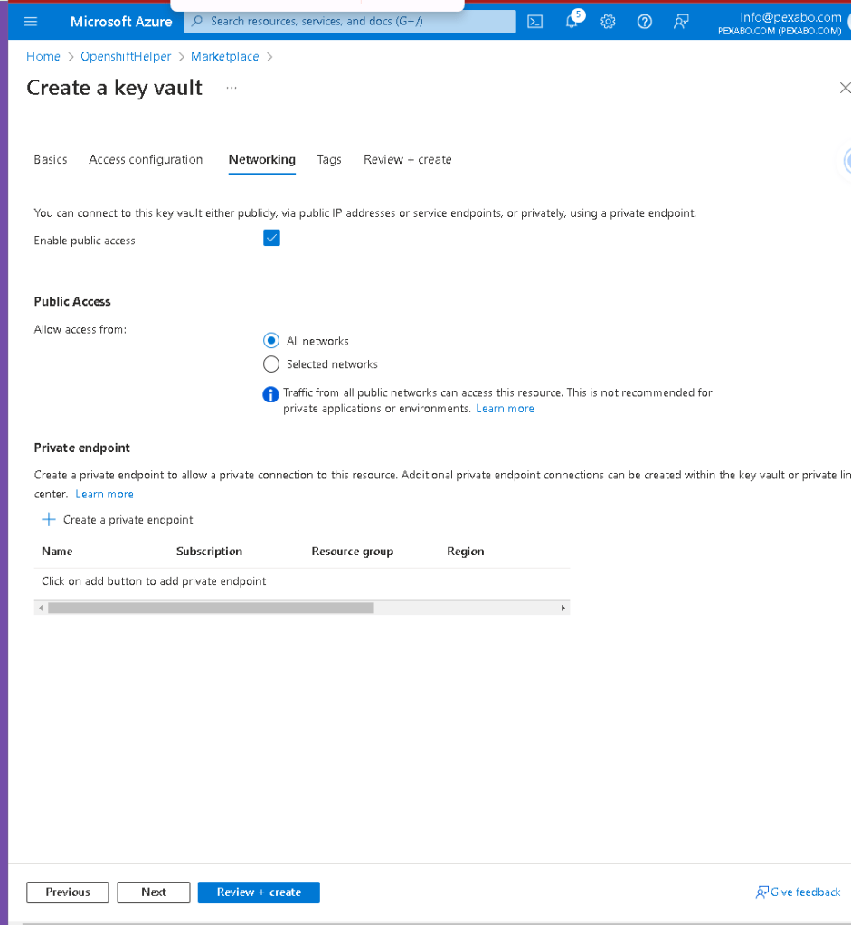Open the Azure portal hamburger menu
The height and width of the screenshot is (925, 851).
(31, 22)
